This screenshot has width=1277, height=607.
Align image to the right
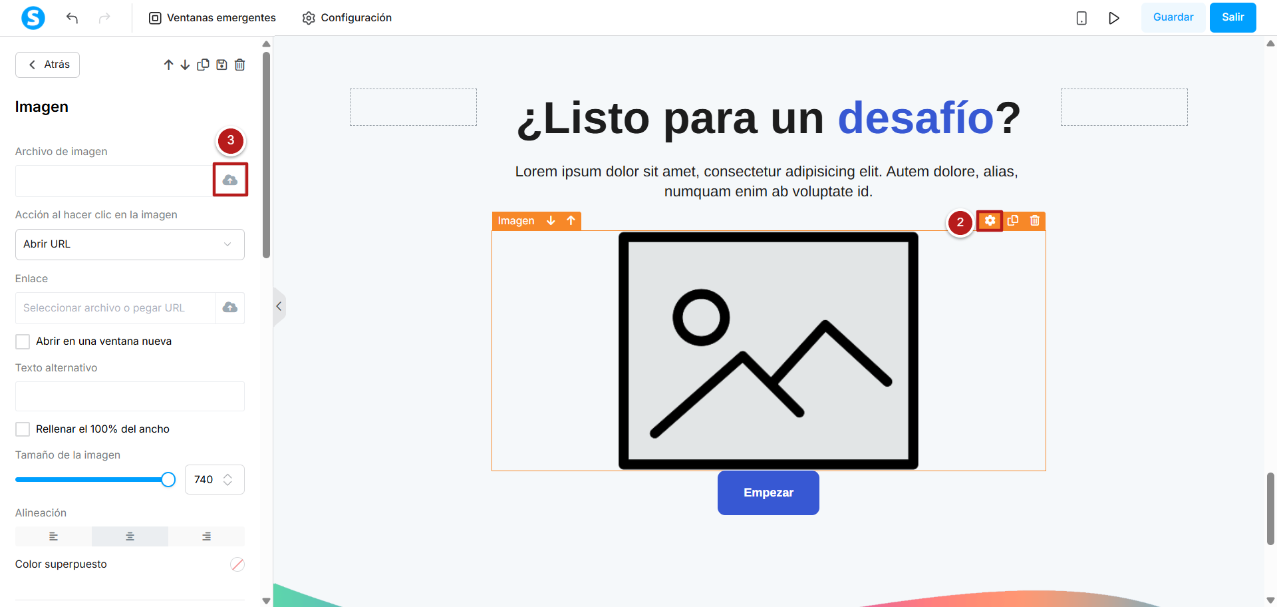[x=207, y=536]
